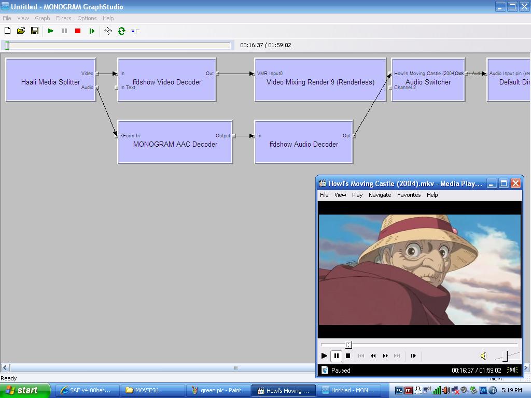Refresh the graph with the green arrows icon
531x398 pixels.
click(x=121, y=31)
